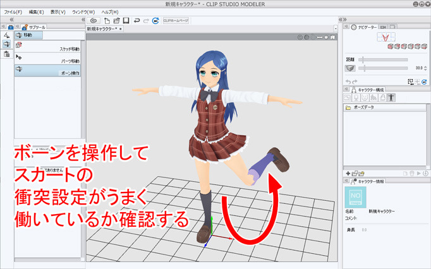431x269 pixels.
Task: Click the blue reset camera icon in top toolbar
Action: 155,21
